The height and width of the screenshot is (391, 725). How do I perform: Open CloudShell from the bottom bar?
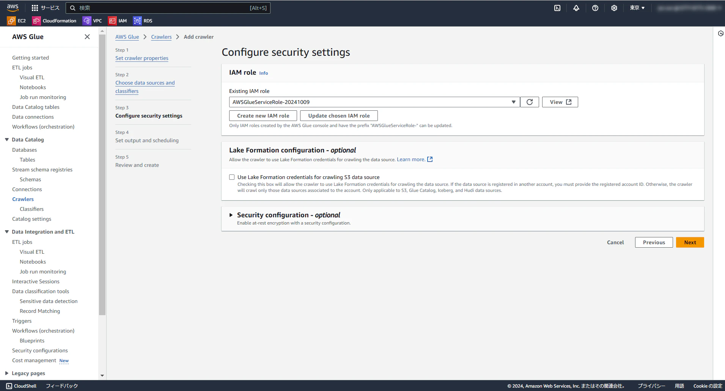[x=21, y=386]
